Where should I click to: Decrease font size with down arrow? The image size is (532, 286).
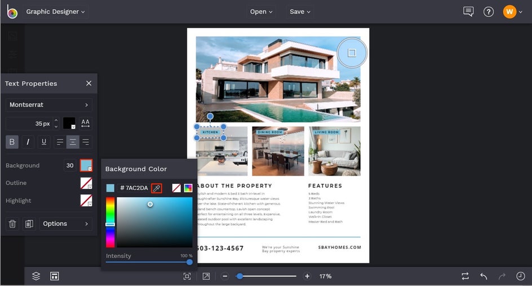click(56, 126)
